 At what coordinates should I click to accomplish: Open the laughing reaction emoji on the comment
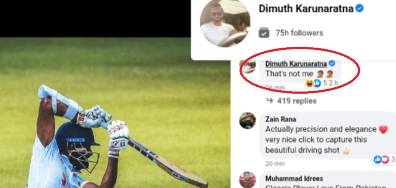309,83
